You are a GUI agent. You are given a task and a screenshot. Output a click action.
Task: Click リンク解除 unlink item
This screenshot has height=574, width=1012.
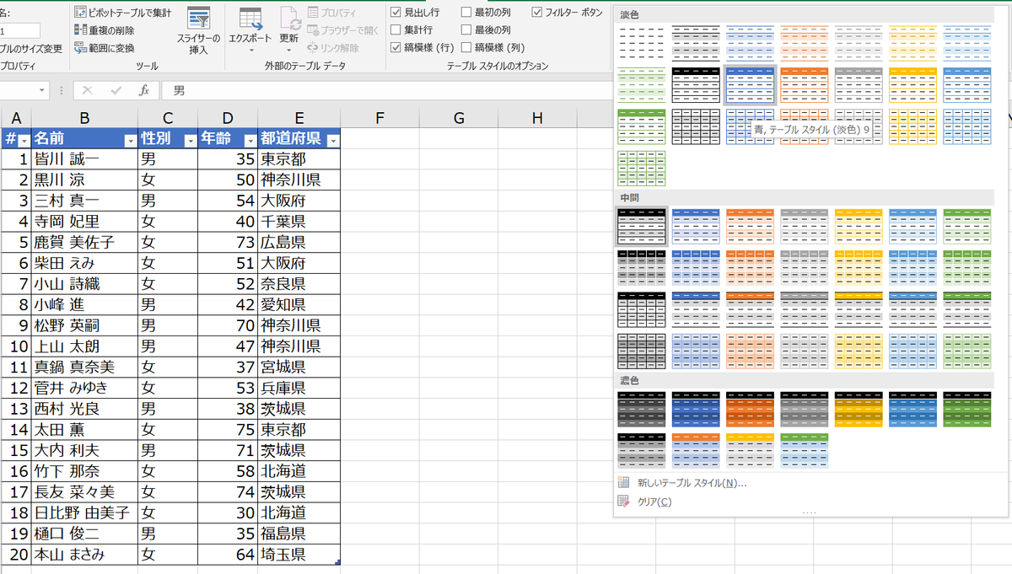click(x=333, y=48)
